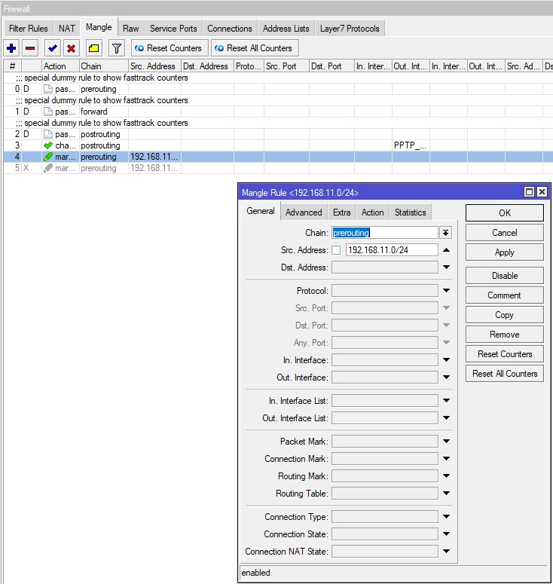Close the Mangle Rule dialog
This screenshot has width=553, height=584.
coord(542,192)
